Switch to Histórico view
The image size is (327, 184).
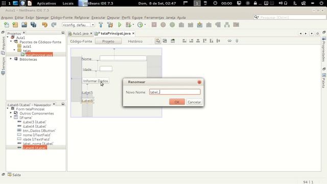click(135, 41)
